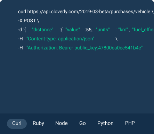The image size is (154, 134).
Task: Switch to the PHP tab
Action: click(130, 123)
